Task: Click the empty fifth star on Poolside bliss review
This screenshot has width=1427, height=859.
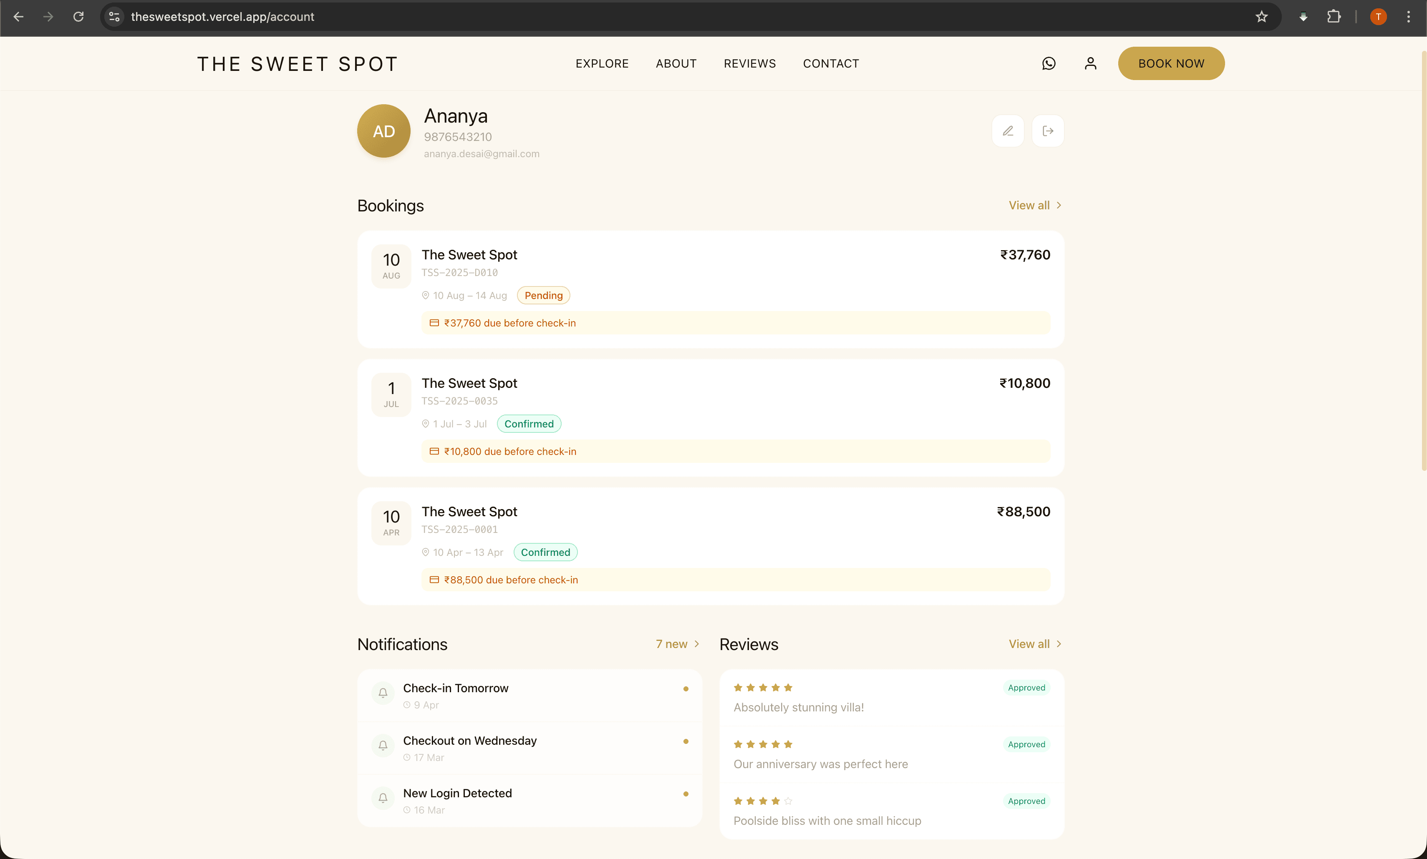Action: coord(788,801)
